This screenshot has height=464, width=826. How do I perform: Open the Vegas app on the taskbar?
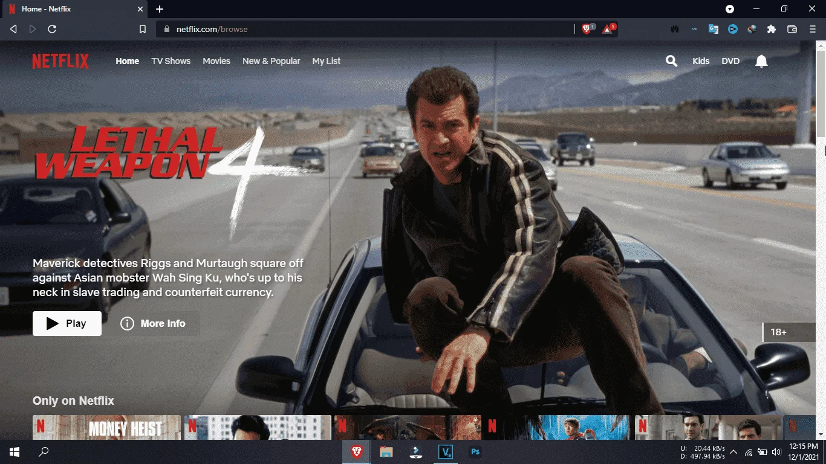(x=446, y=452)
